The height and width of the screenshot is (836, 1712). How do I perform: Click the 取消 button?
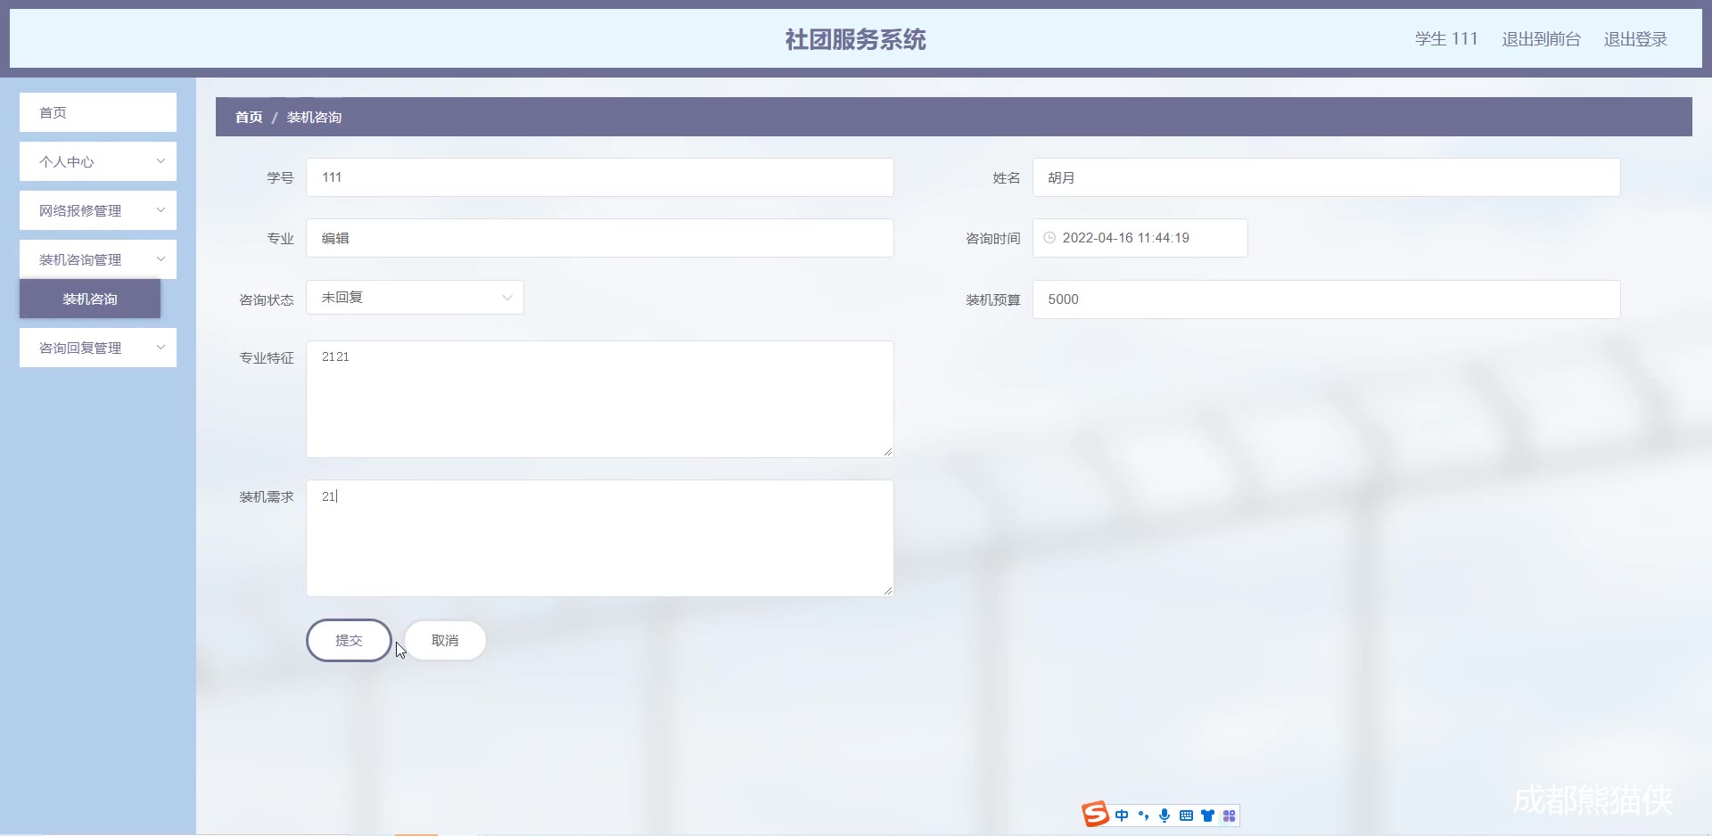tap(445, 640)
